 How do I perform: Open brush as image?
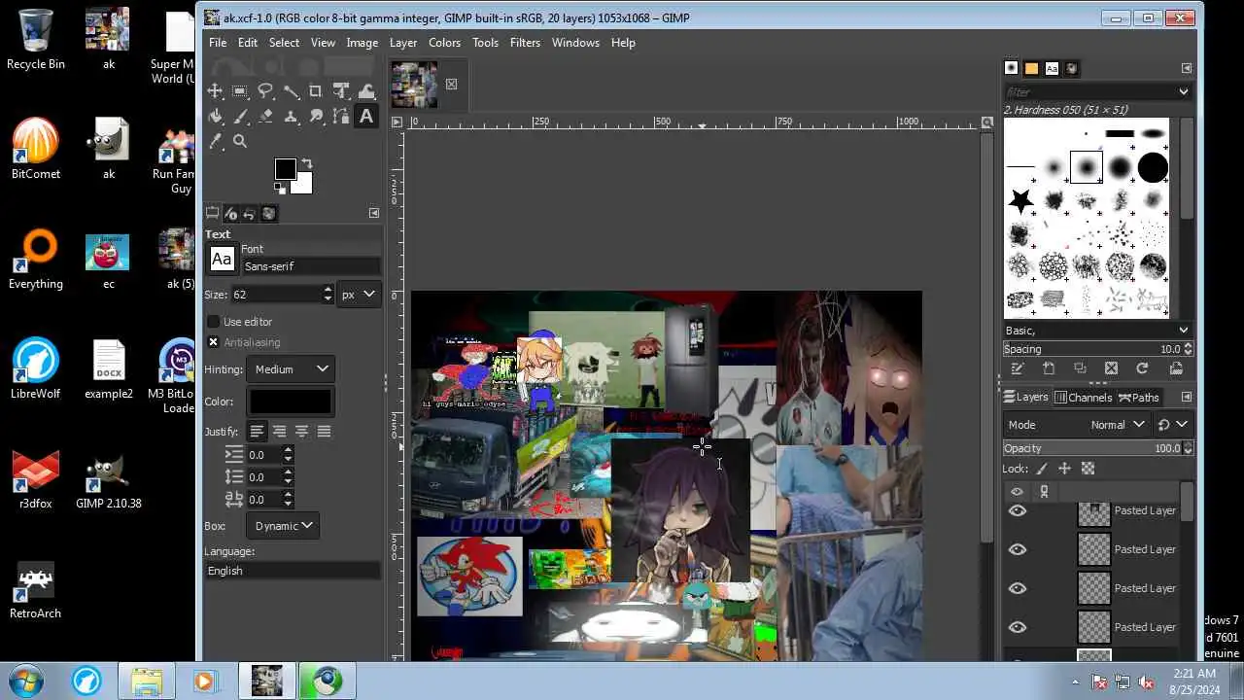click(x=1176, y=368)
